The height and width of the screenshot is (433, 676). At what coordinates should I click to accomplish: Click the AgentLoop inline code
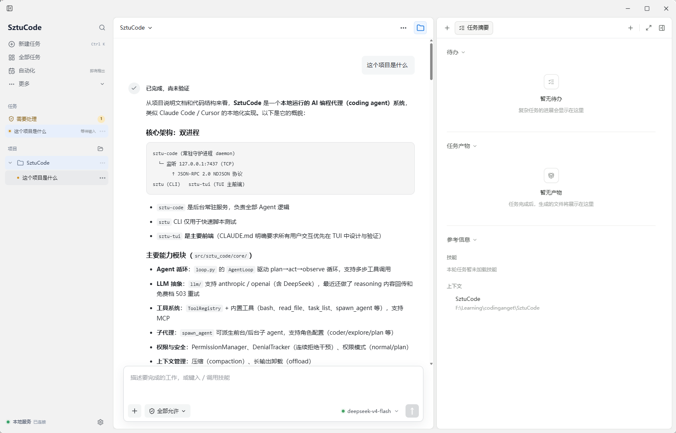pyautogui.click(x=240, y=270)
